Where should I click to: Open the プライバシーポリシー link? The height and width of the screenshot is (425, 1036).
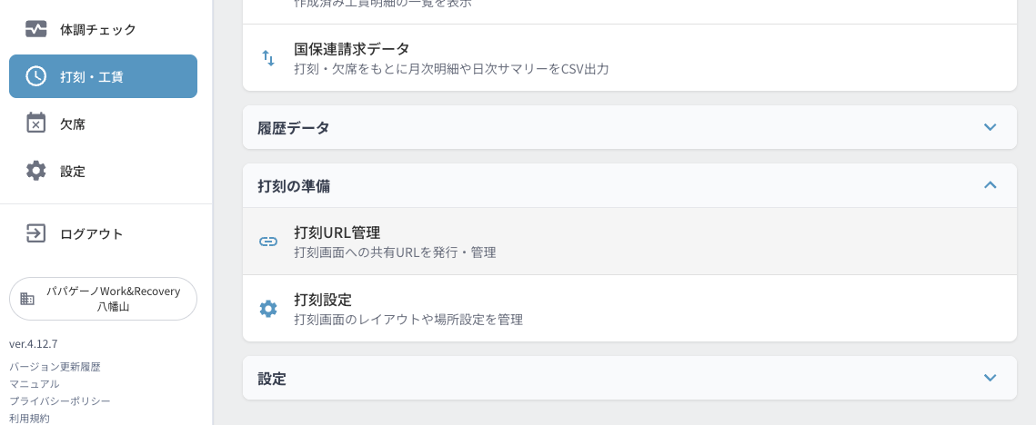coord(60,401)
